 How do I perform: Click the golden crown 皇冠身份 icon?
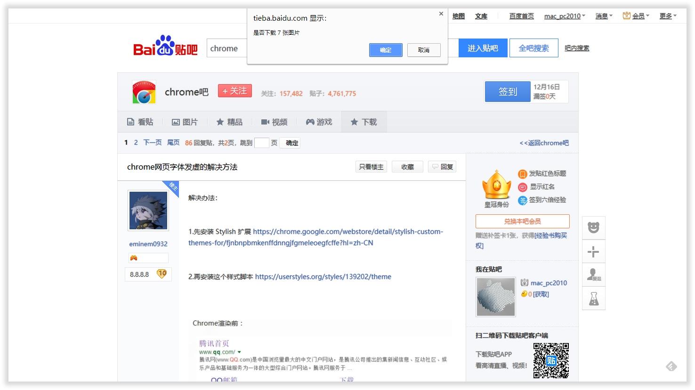[496, 185]
